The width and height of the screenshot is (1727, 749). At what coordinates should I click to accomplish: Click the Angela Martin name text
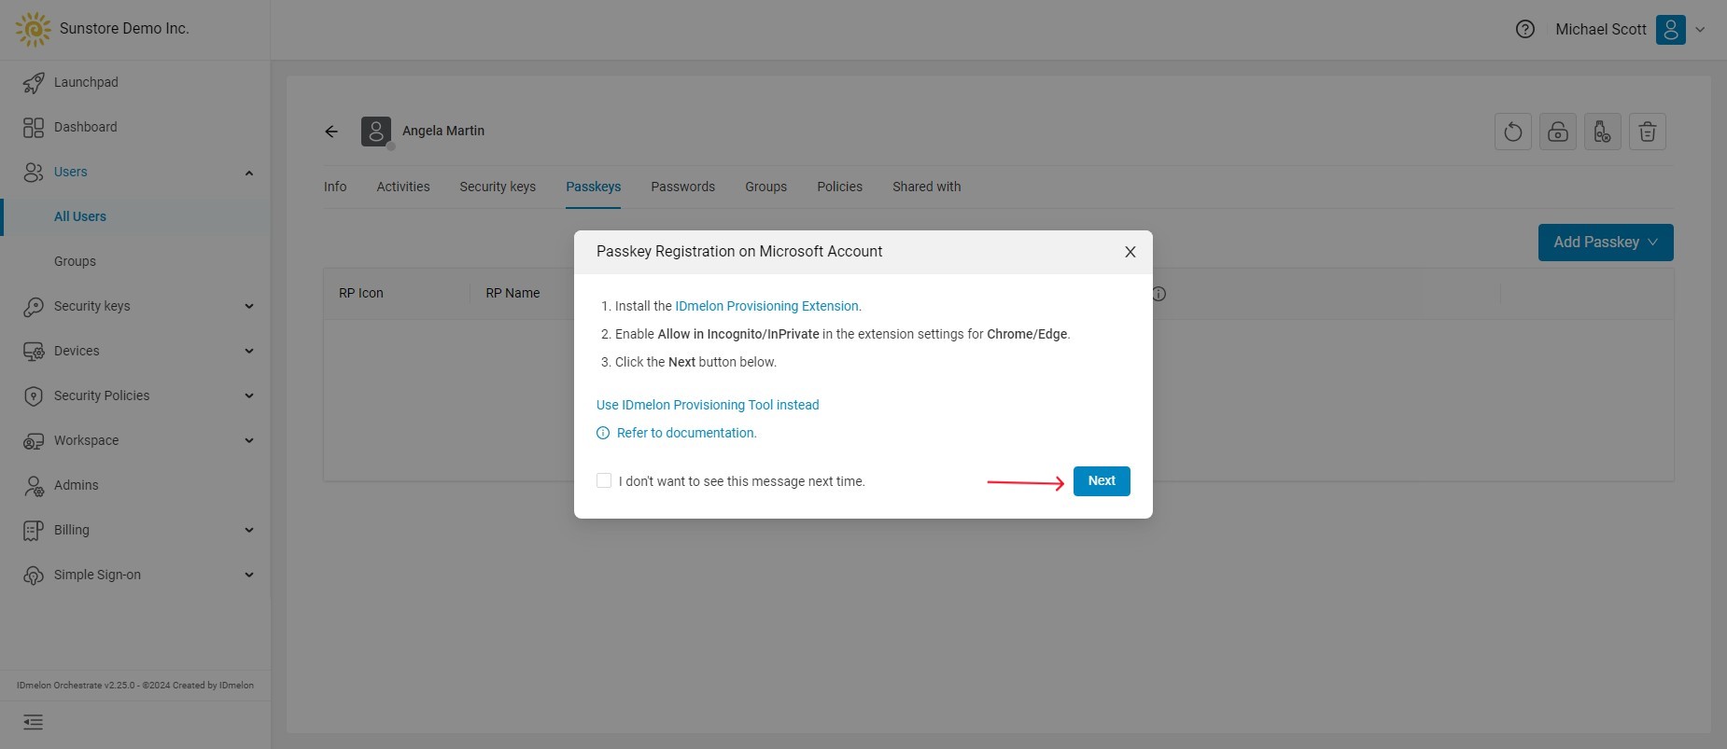pyautogui.click(x=443, y=131)
